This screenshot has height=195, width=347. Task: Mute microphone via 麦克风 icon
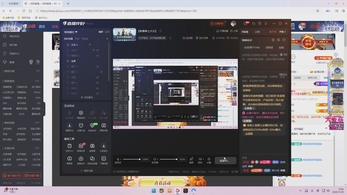[x=118, y=159]
